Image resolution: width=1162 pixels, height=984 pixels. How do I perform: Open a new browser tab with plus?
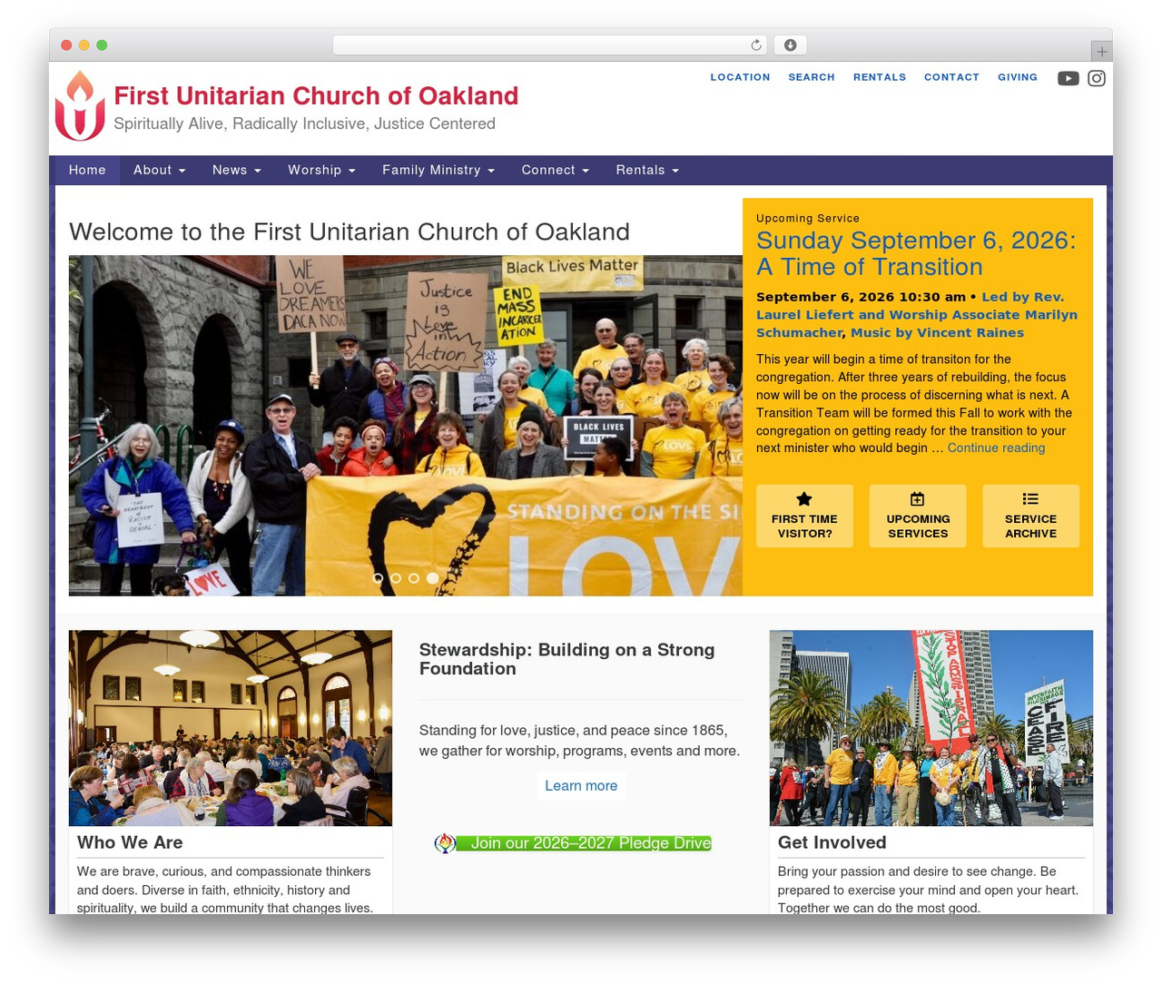[x=1101, y=52]
